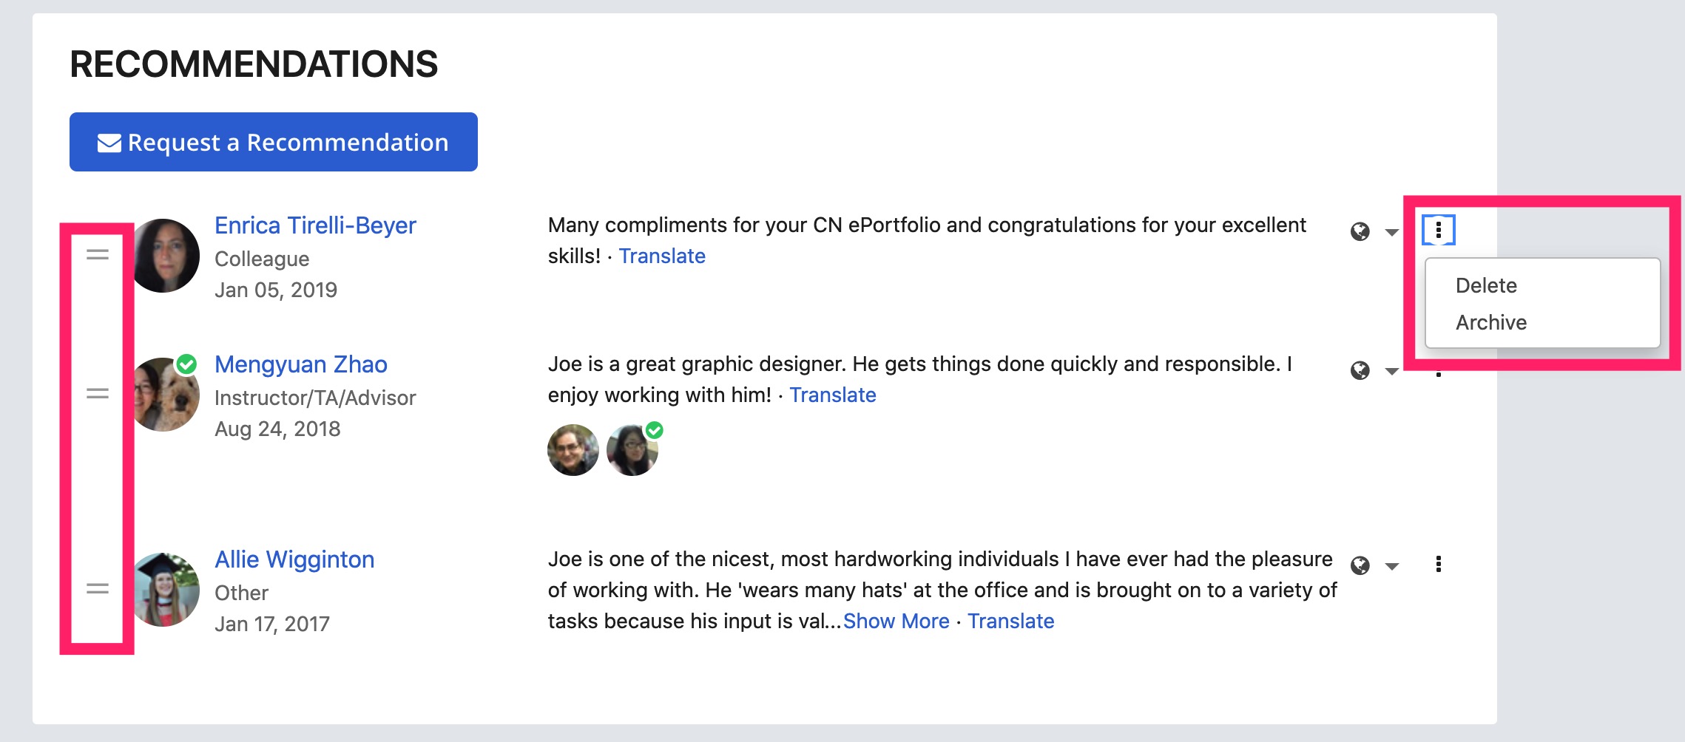Open Enrica Tirelli-Beyer's profile link

pyautogui.click(x=315, y=225)
